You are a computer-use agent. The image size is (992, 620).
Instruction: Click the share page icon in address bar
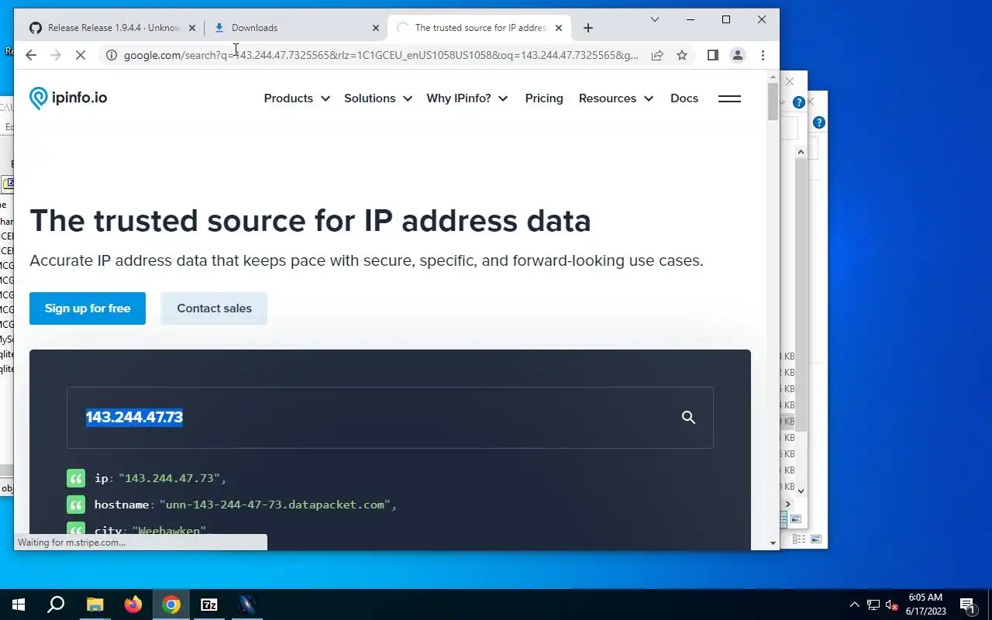pyautogui.click(x=657, y=55)
